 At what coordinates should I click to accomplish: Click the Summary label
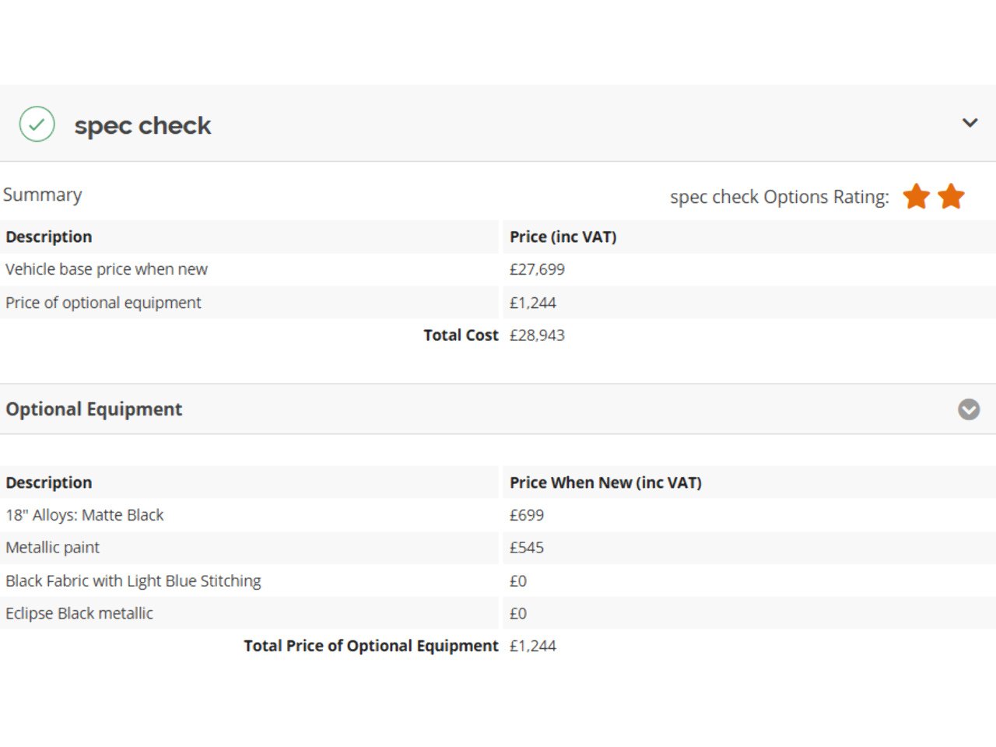tap(43, 195)
